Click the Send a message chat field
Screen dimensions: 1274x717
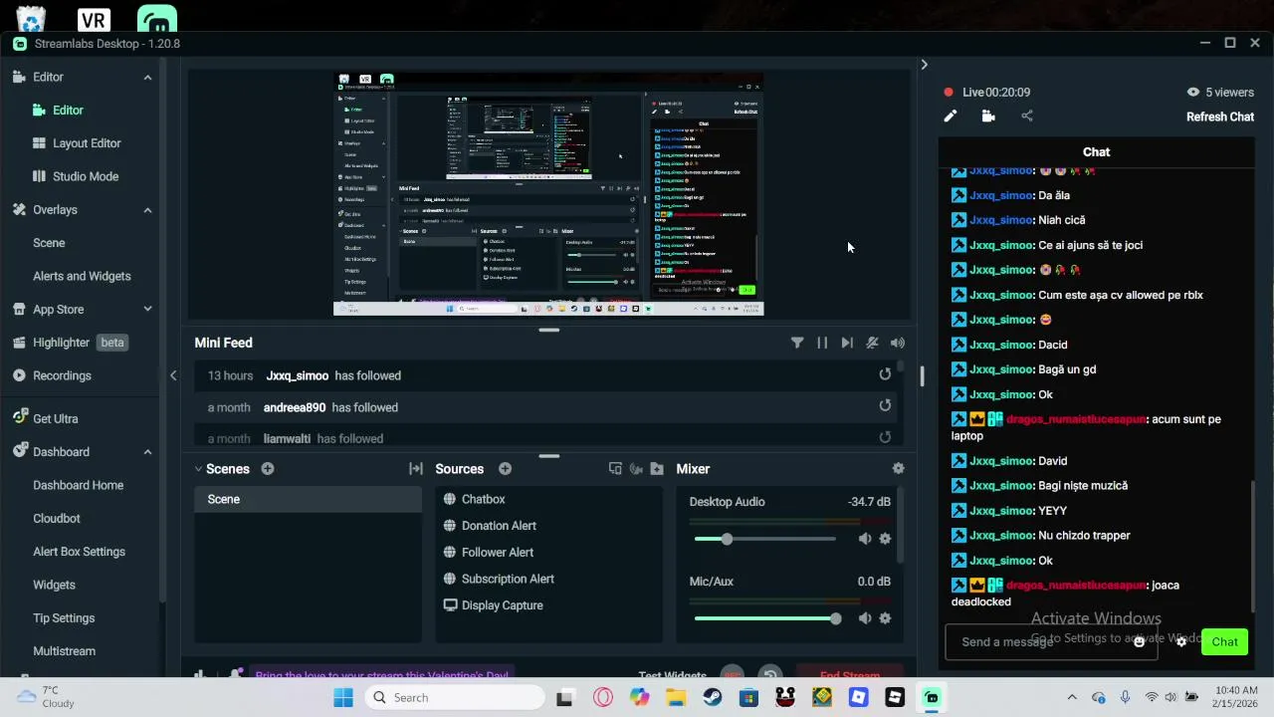[1051, 642]
